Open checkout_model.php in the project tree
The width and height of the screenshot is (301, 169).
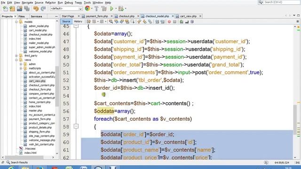[x=40, y=34]
